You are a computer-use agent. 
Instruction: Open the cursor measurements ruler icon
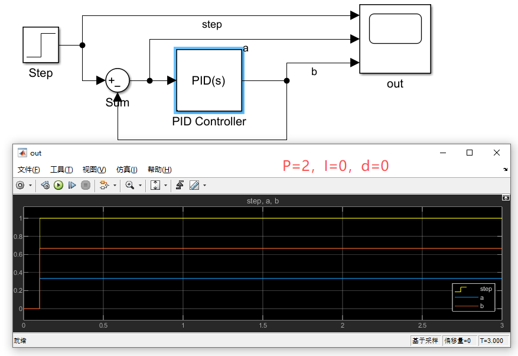[194, 185]
